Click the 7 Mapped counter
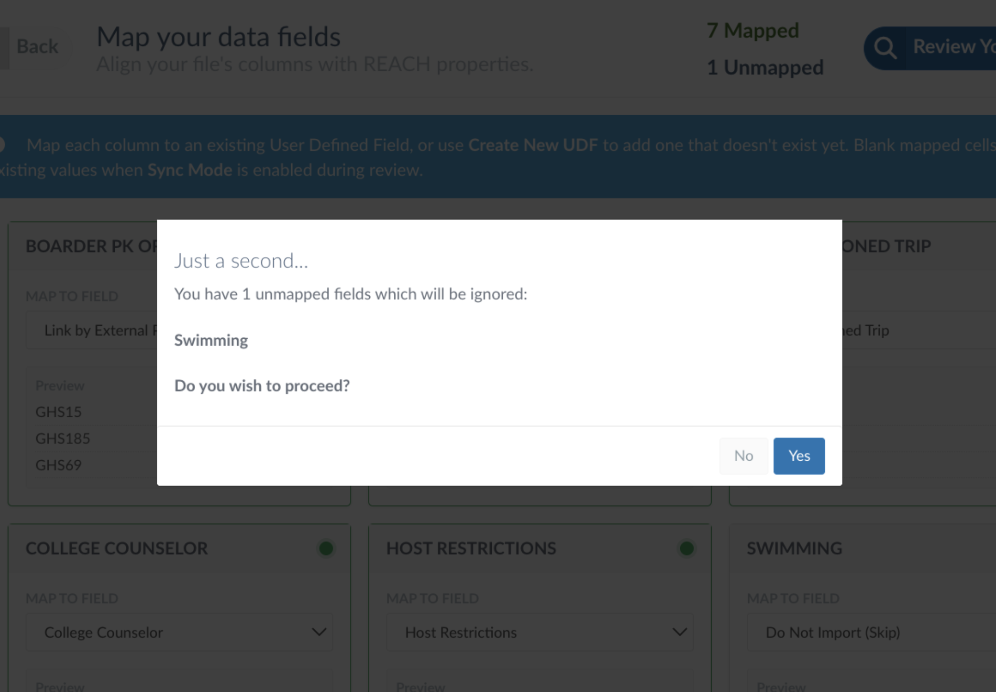996x692 pixels. [x=753, y=31]
